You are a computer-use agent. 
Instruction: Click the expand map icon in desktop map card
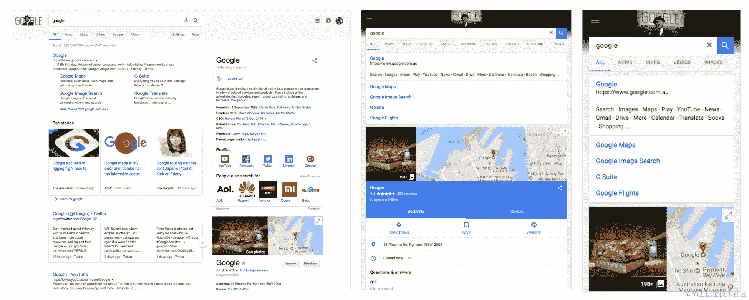pyautogui.click(x=318, y=221)
